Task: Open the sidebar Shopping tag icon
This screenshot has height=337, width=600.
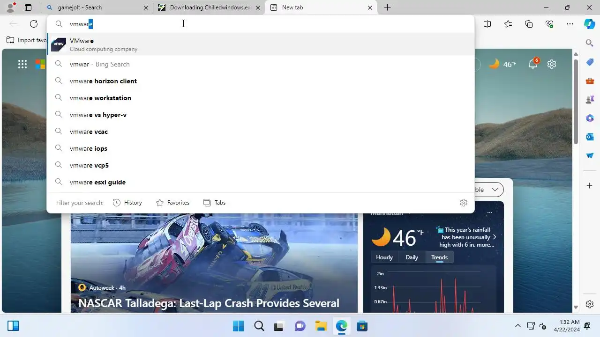Action: [x=590, y=62]
